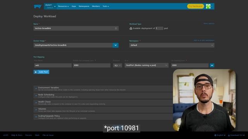Click the Add Port button
Screen dimensions: 248x139
point(41,72)
